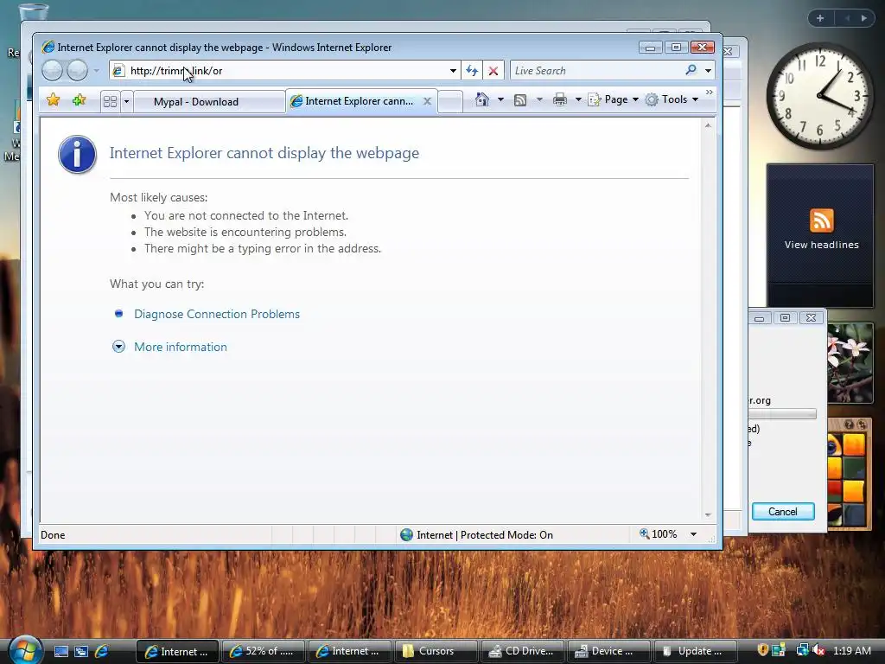
Task: Click Switch between windows quick launch icon
Action: click(x=81, y=651)
